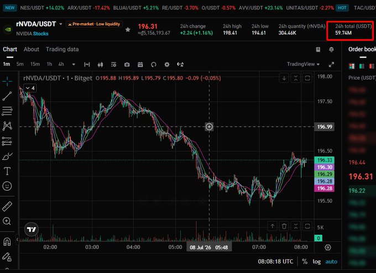Viewport: 376px width, 273px height.
Task: Select the Chart tab
Action: (x=10, y=49)
